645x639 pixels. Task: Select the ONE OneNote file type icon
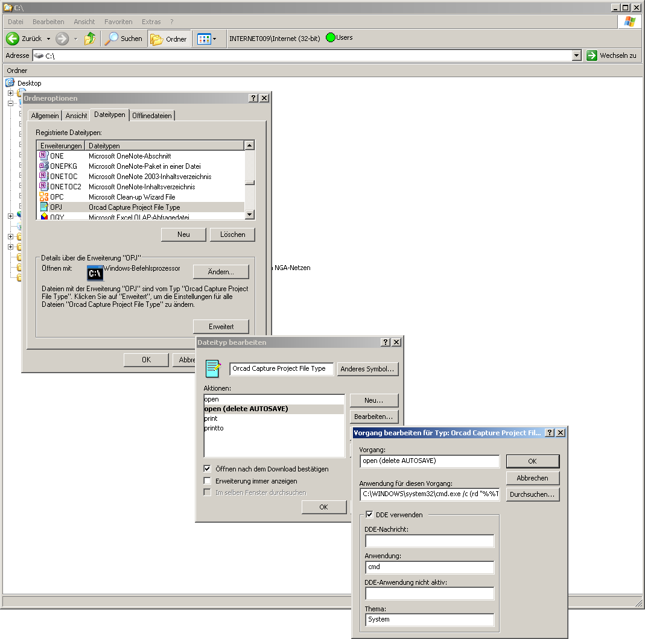point(43,156)
